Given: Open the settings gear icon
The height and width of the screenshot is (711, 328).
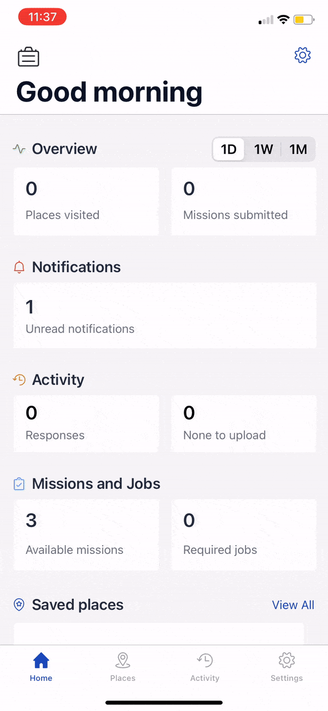Looking at the screenshot, I should [302, 55].
